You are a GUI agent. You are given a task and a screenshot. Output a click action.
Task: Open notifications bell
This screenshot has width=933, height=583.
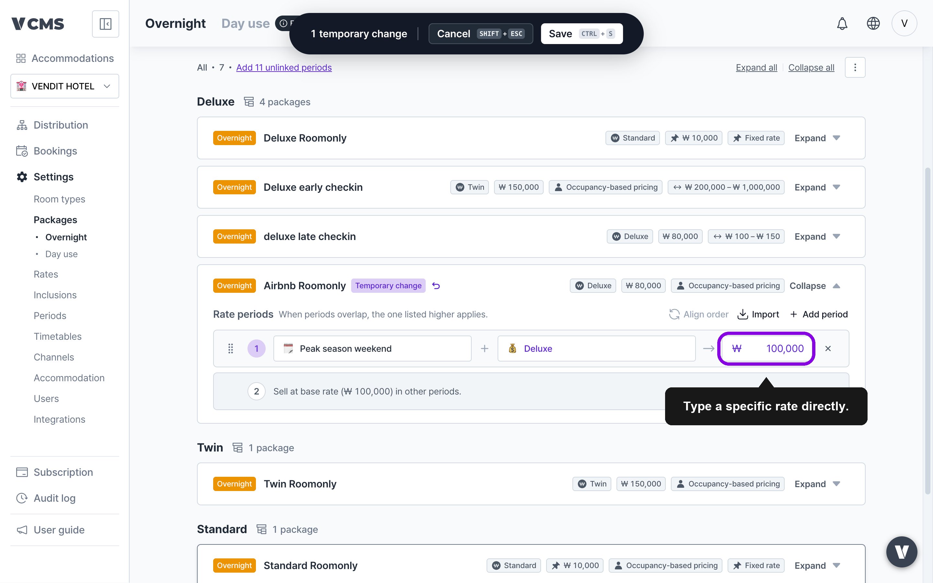click(x=842, y=24)
